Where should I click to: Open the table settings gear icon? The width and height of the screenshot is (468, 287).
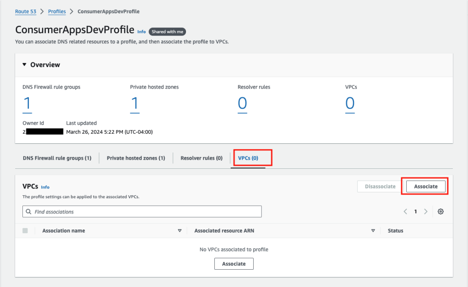point(440,211)
